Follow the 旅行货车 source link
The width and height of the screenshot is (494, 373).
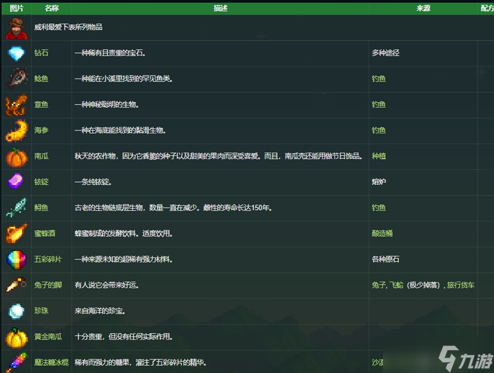[461, 285]
